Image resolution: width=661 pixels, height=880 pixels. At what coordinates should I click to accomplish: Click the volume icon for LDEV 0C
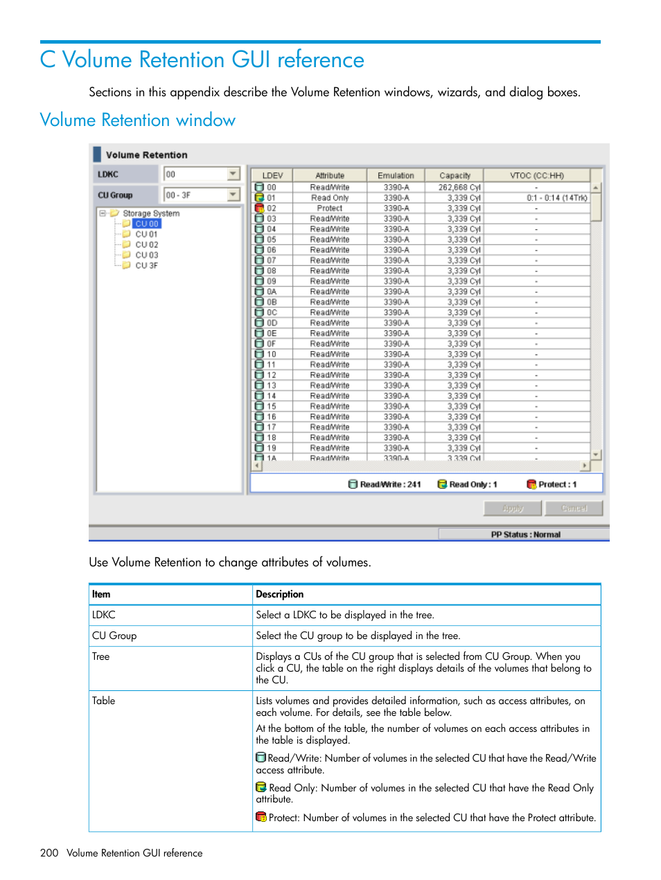point(259,312)
